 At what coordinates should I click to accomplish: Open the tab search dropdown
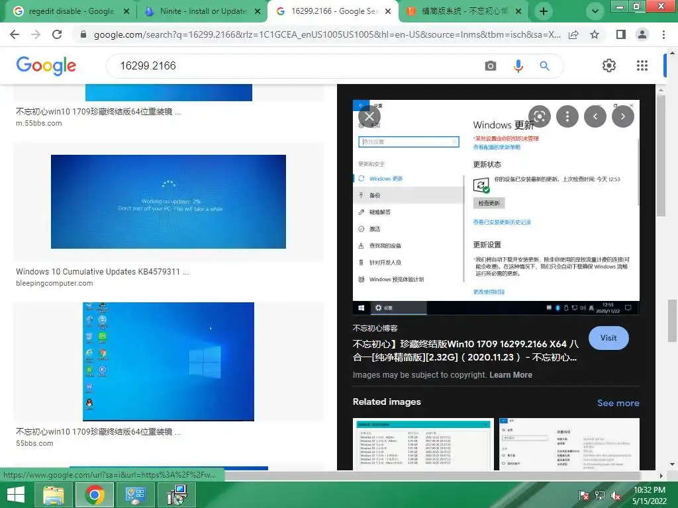595,11
